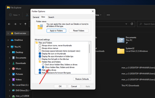155x98 pixels.
Task: Select Show hidden files, folders and drives
Action: pos(43,67)
